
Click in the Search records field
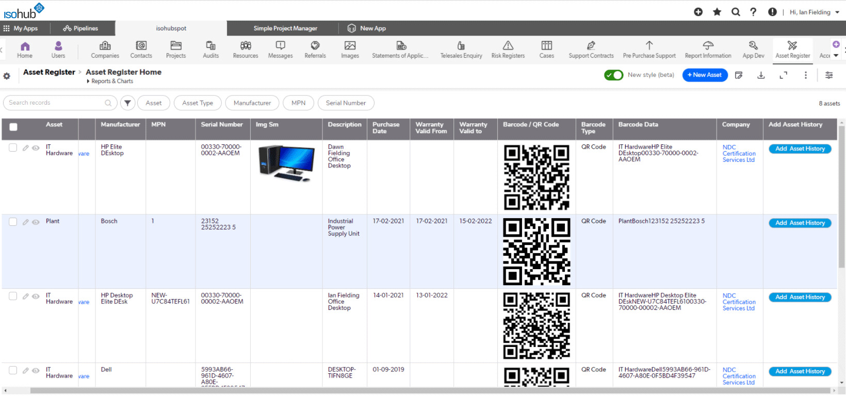click(x=60, y=103)
